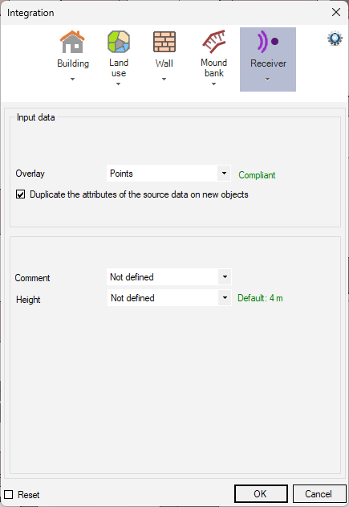Select the Wall brick icon

[x=164, y=42]
